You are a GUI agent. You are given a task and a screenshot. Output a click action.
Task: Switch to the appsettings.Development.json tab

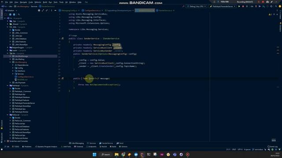119,11
